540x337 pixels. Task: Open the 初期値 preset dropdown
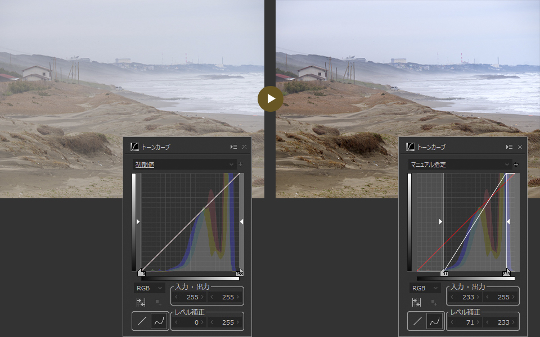(184, 165)
